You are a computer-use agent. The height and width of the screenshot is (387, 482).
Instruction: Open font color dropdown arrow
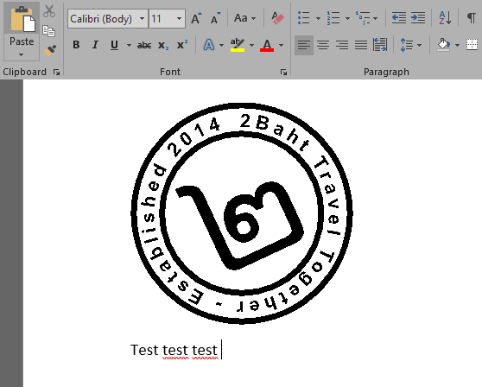[x=281, y=46]
